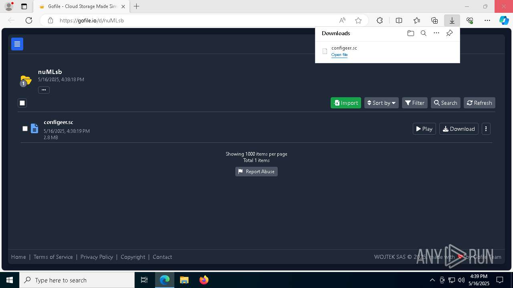Select the nuMLsb folder title
Image resolution: width=513 pixels, height=288 pixels.
tap(50, 72)
